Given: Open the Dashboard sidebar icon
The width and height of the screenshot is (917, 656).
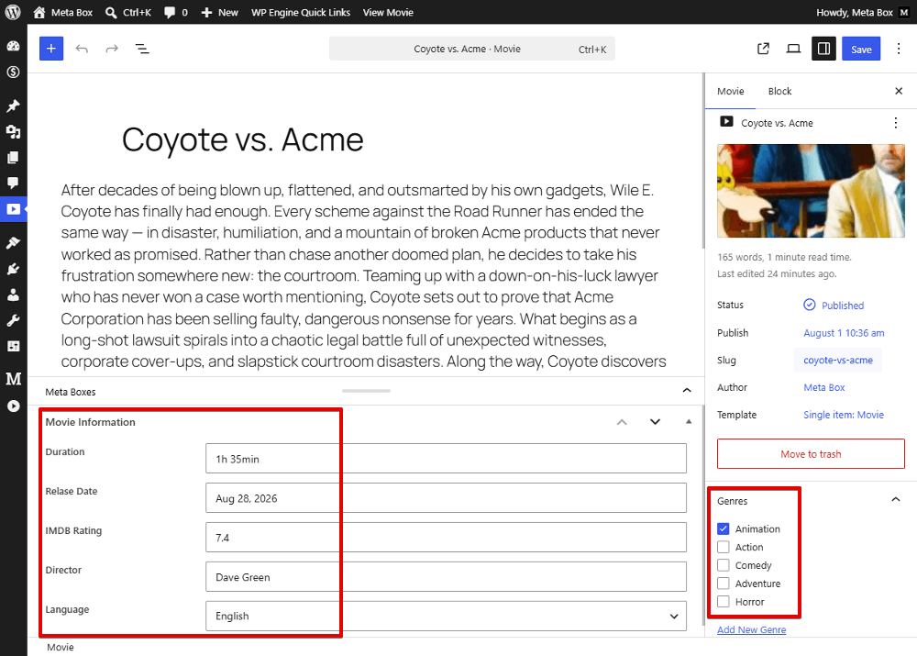Looking at the screenshot, I should pyautogui.click(x=13, y=46).
